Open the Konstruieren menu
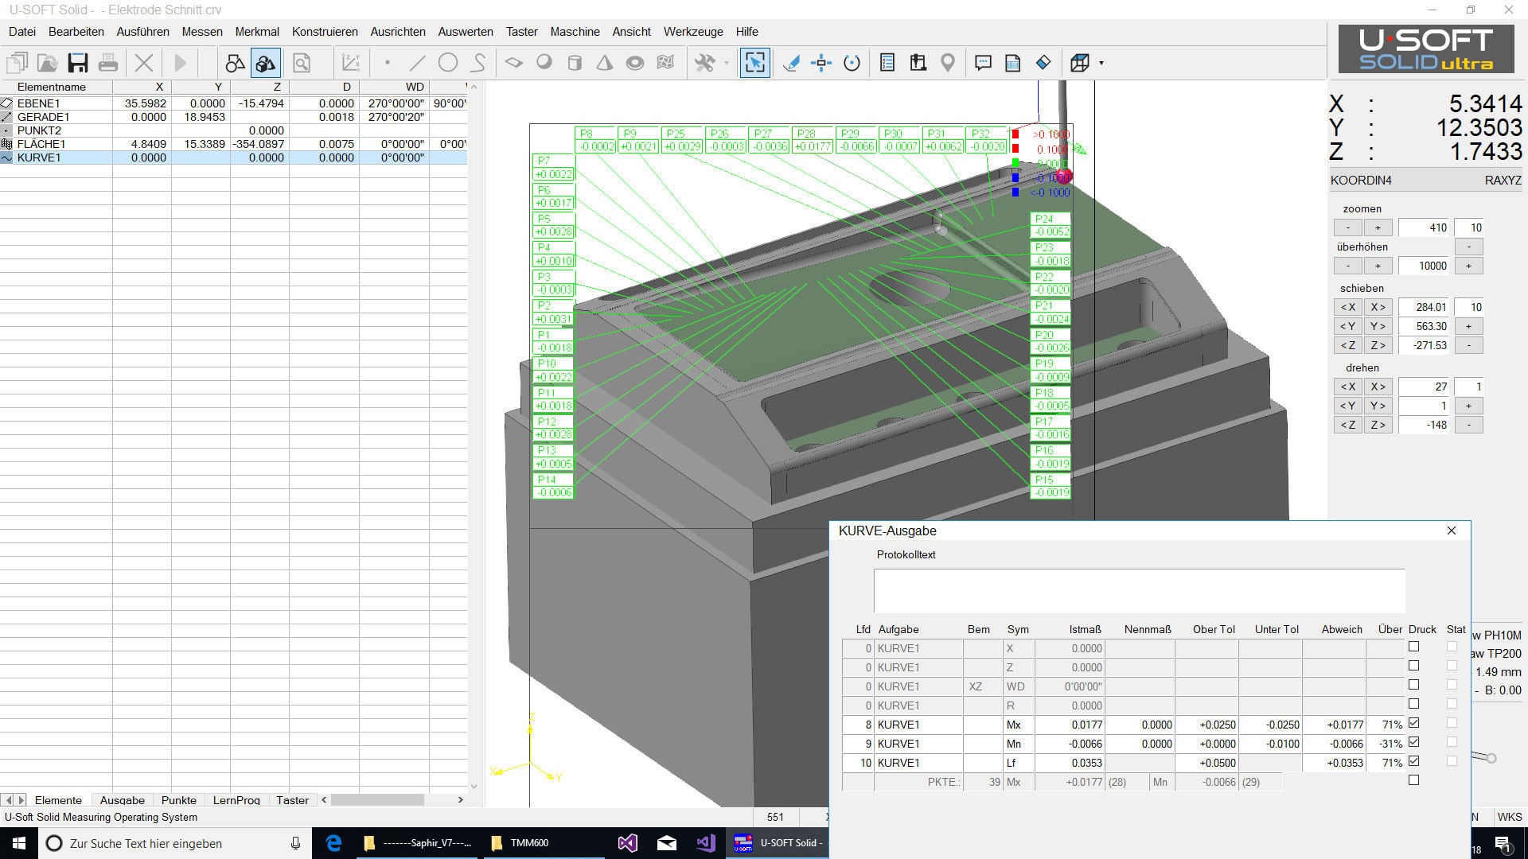The width and height of the screenshot is (1528, 859). [x=324, y=32]
